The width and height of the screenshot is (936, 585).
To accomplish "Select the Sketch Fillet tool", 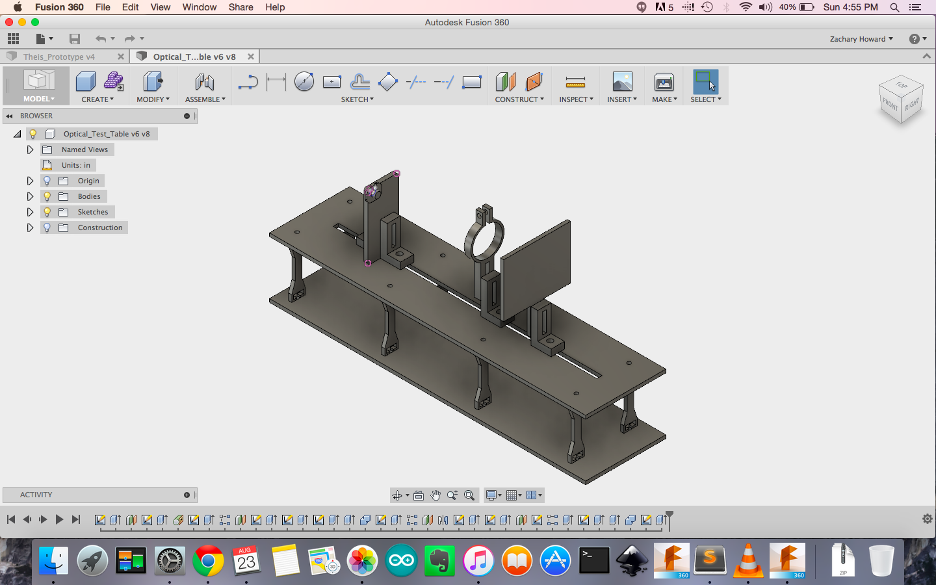I will coord(248,82).
